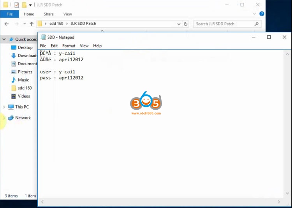Go up one folder level in Explorer
The height and width of the screenshot is (208, 292).
coord(32,24)
